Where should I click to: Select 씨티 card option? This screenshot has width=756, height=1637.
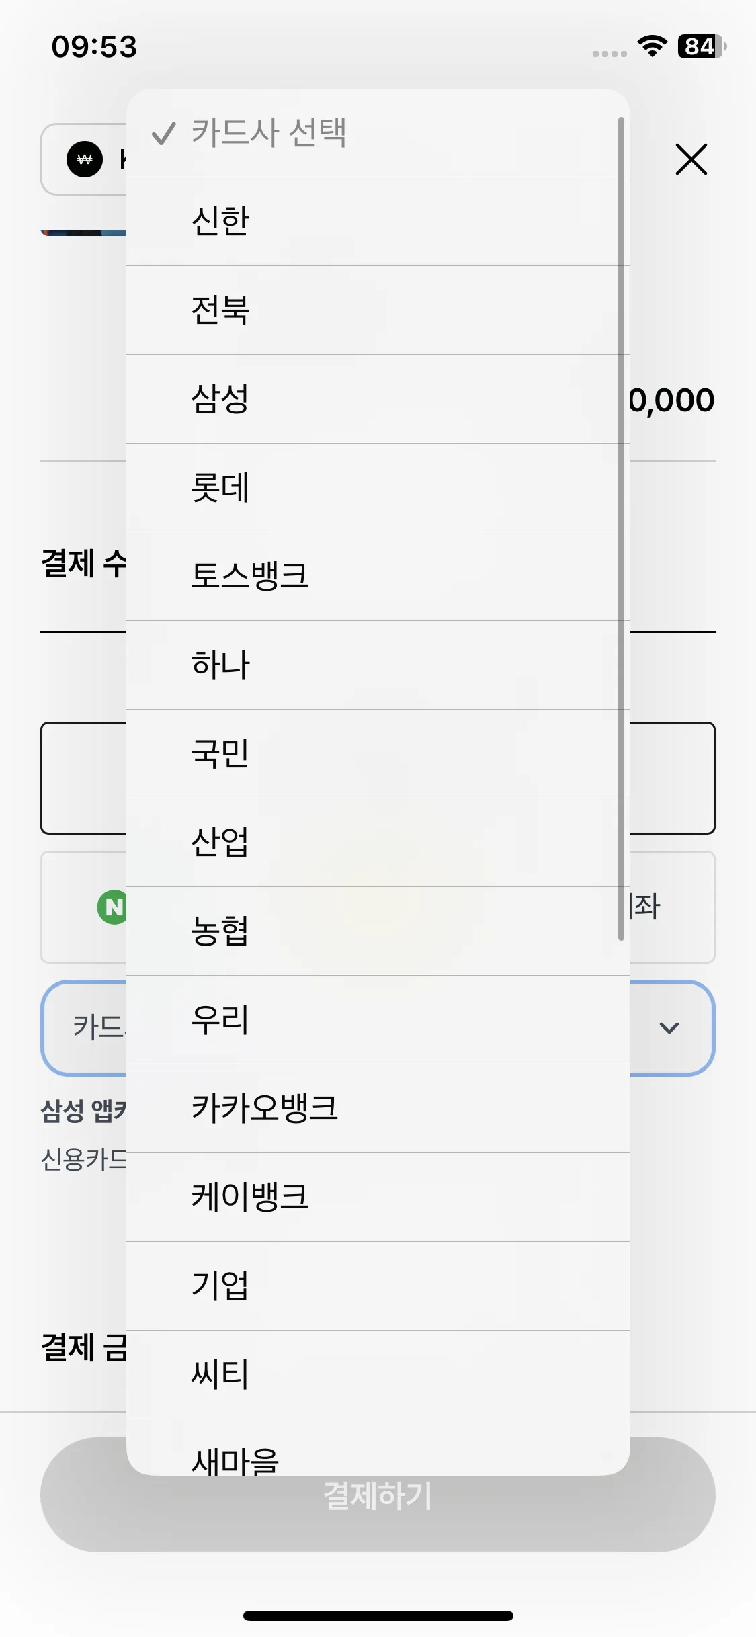click(378, 1375)
